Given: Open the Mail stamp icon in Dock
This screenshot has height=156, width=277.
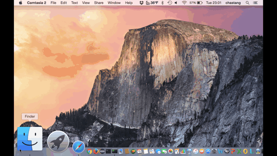Looking at the screenshot, I should click(120, 151).
